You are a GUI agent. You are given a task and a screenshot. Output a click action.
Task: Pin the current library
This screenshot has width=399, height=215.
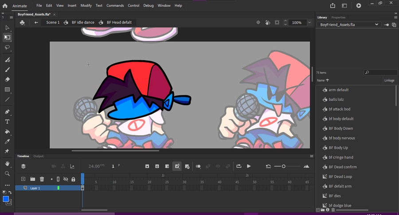[386, 25]
